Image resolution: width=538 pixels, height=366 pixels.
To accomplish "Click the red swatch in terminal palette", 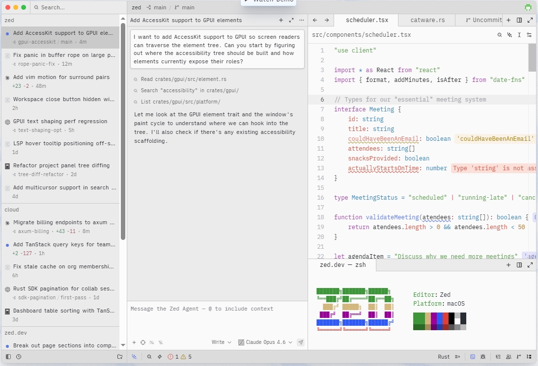I will (445, 319).
